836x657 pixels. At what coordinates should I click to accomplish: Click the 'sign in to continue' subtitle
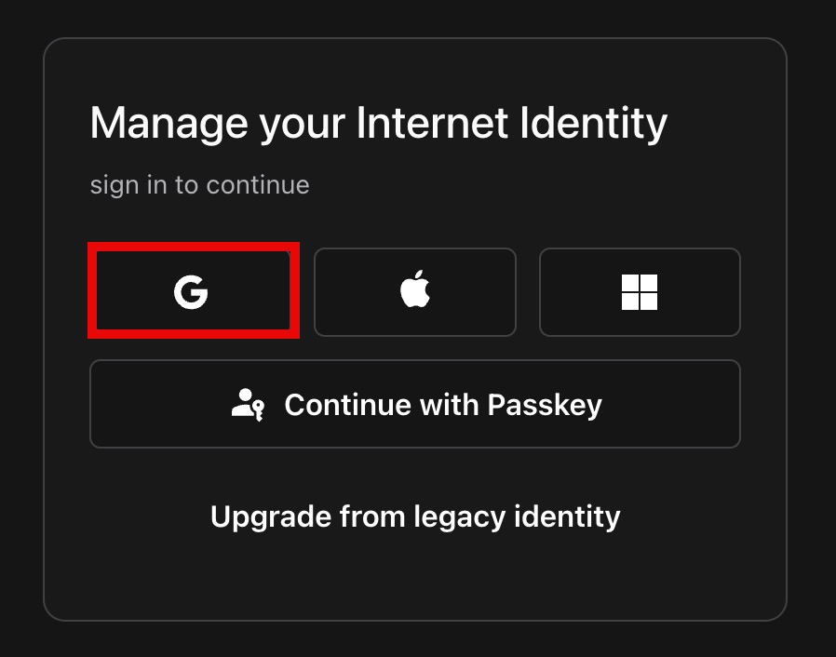click(x=199, y=185)
